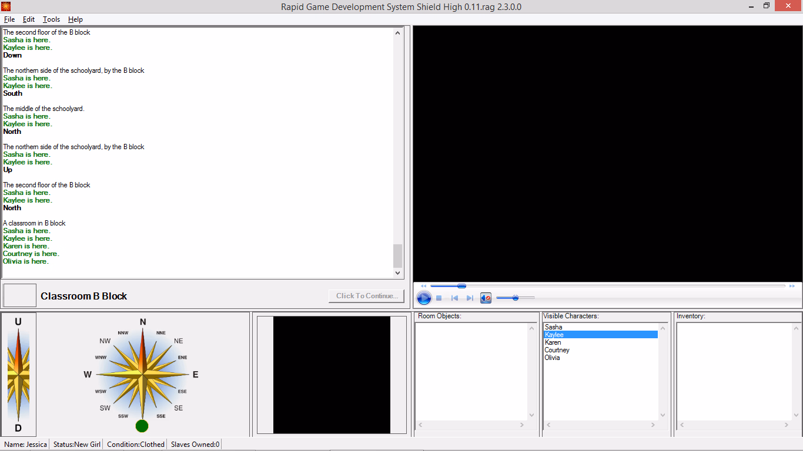Go WSW on the compass
The height and width of the screenshot is (451, 803).
tap(101, 391)
